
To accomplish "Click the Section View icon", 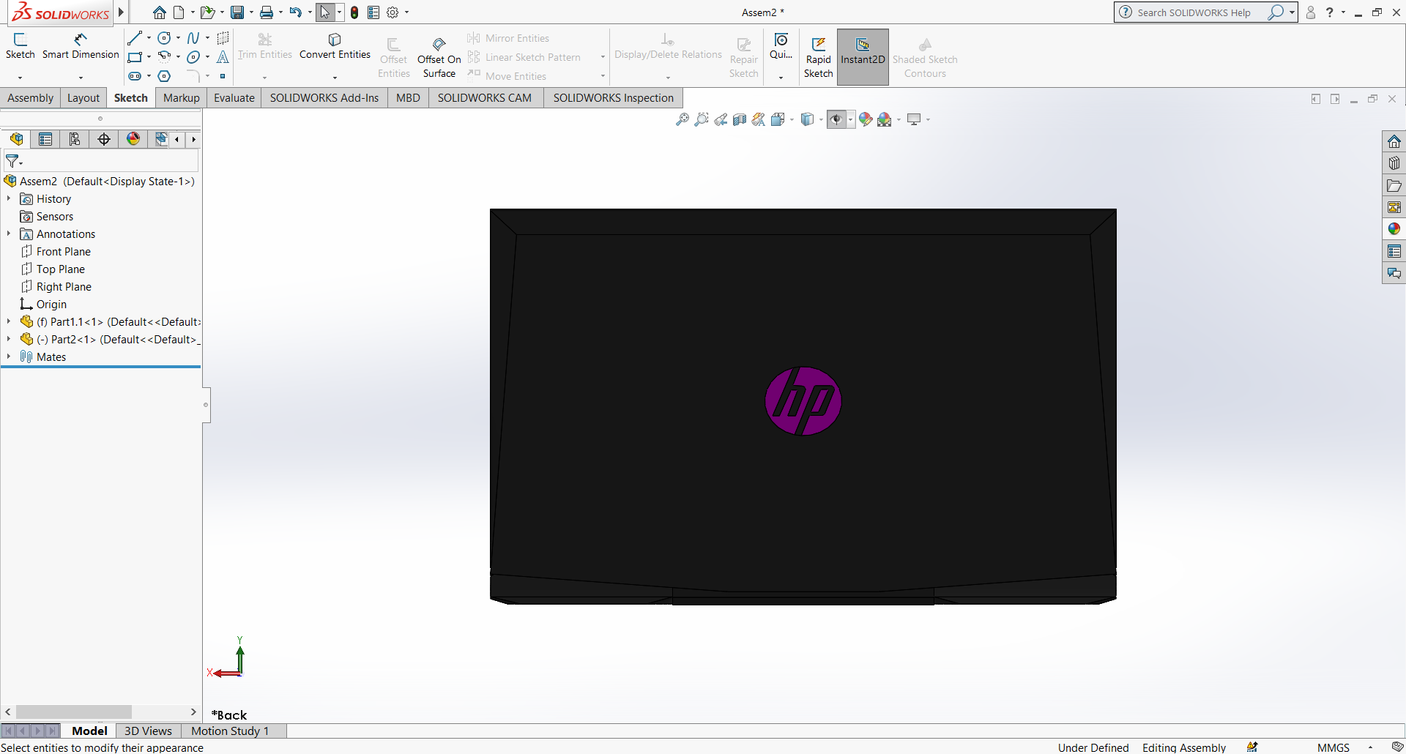I will click(740, 119).
